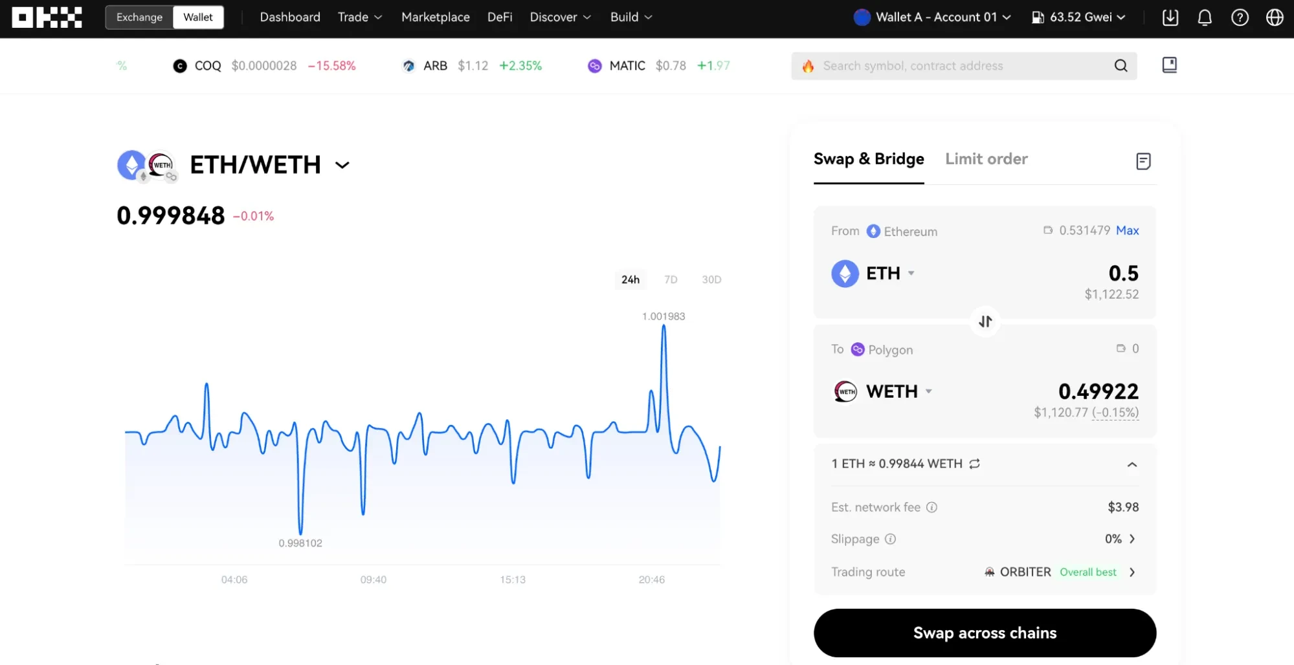Select the 30D chart range
The width and height of the screenshot is (1294, 665).
click(711, 279)
